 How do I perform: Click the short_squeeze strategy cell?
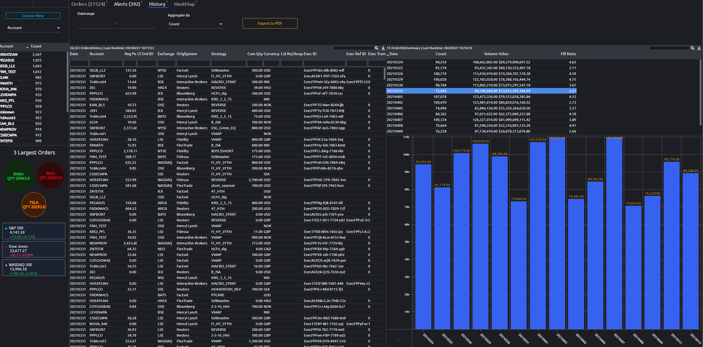coord(223,185)
